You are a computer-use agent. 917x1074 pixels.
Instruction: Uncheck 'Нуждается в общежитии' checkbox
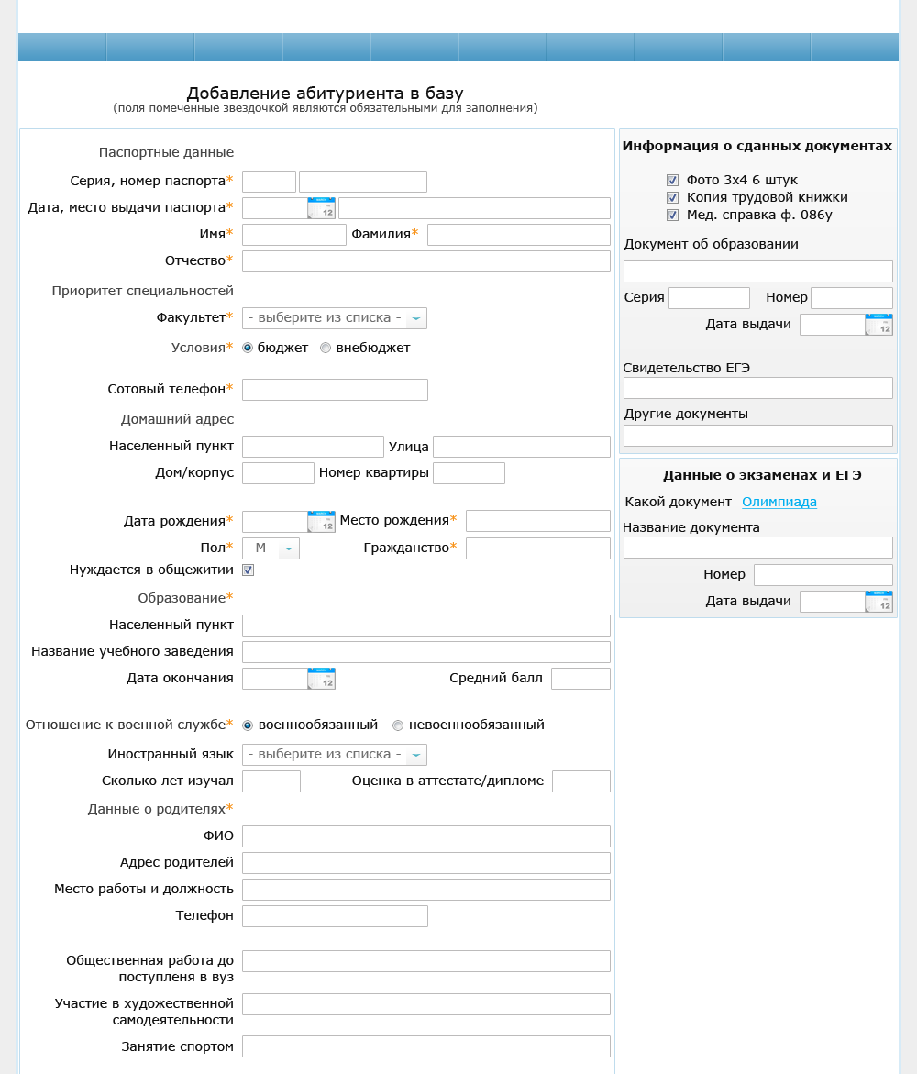point(248,570)
